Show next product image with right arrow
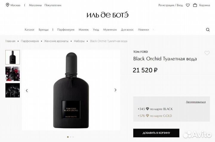The image size is (215, 142). 116,90
